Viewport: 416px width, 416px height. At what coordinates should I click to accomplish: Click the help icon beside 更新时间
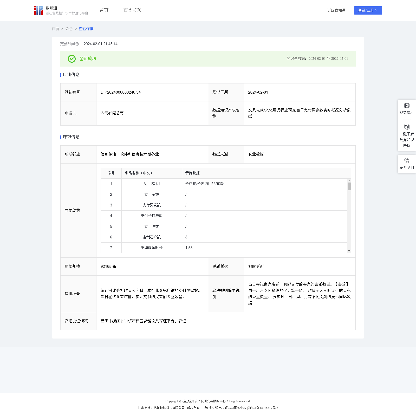77,44
